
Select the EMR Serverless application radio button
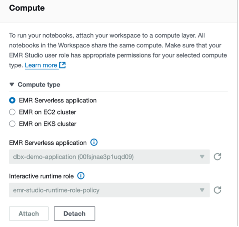point(12,100)
